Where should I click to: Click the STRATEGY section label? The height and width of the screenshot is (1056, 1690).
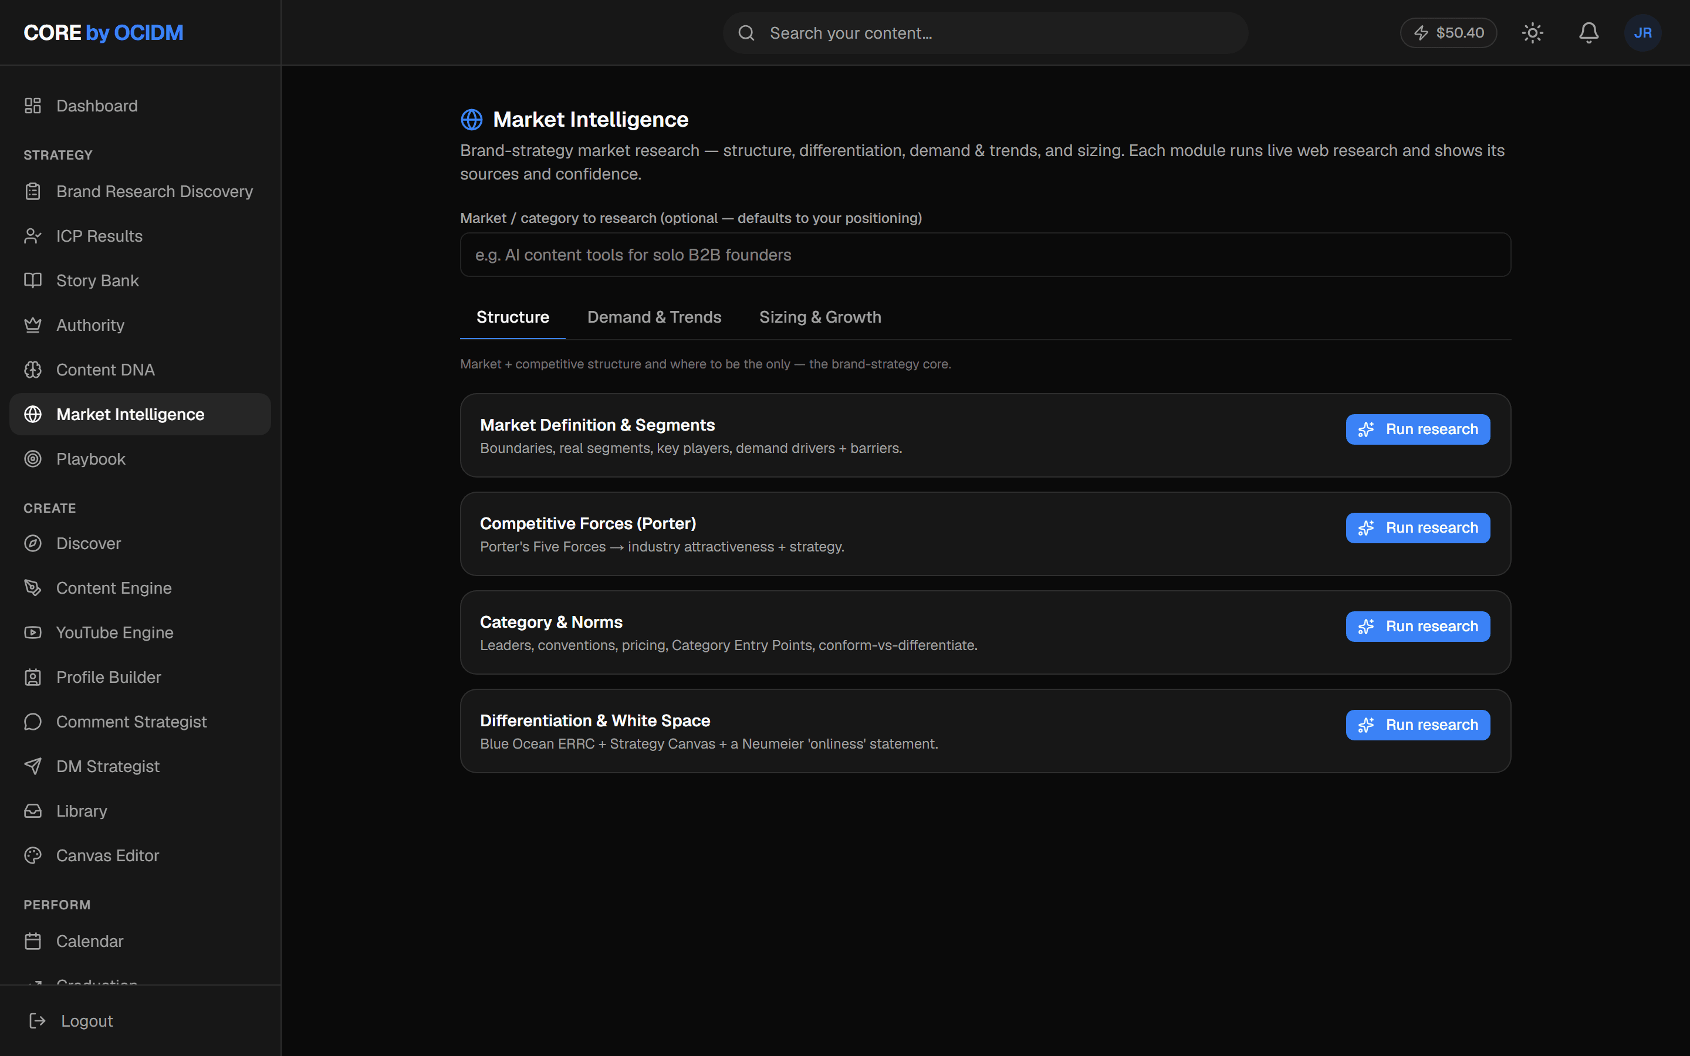[x=58, y=155]
